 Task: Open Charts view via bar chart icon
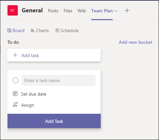(x=33, y=30)
